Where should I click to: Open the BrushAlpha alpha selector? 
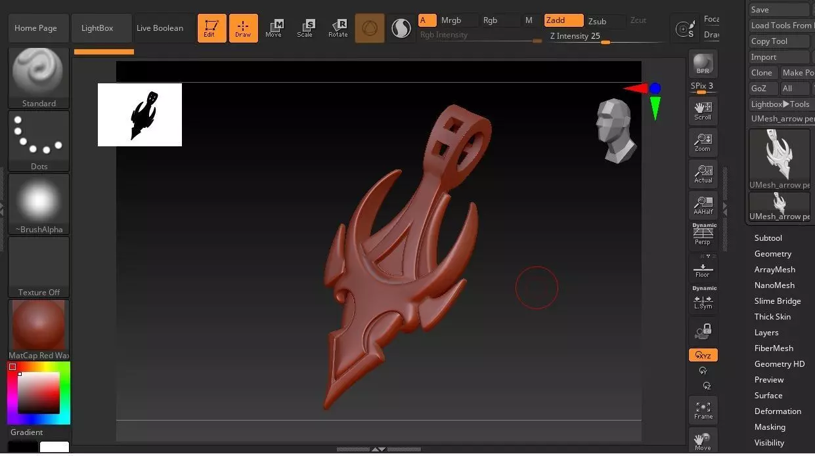click(39, 203)
